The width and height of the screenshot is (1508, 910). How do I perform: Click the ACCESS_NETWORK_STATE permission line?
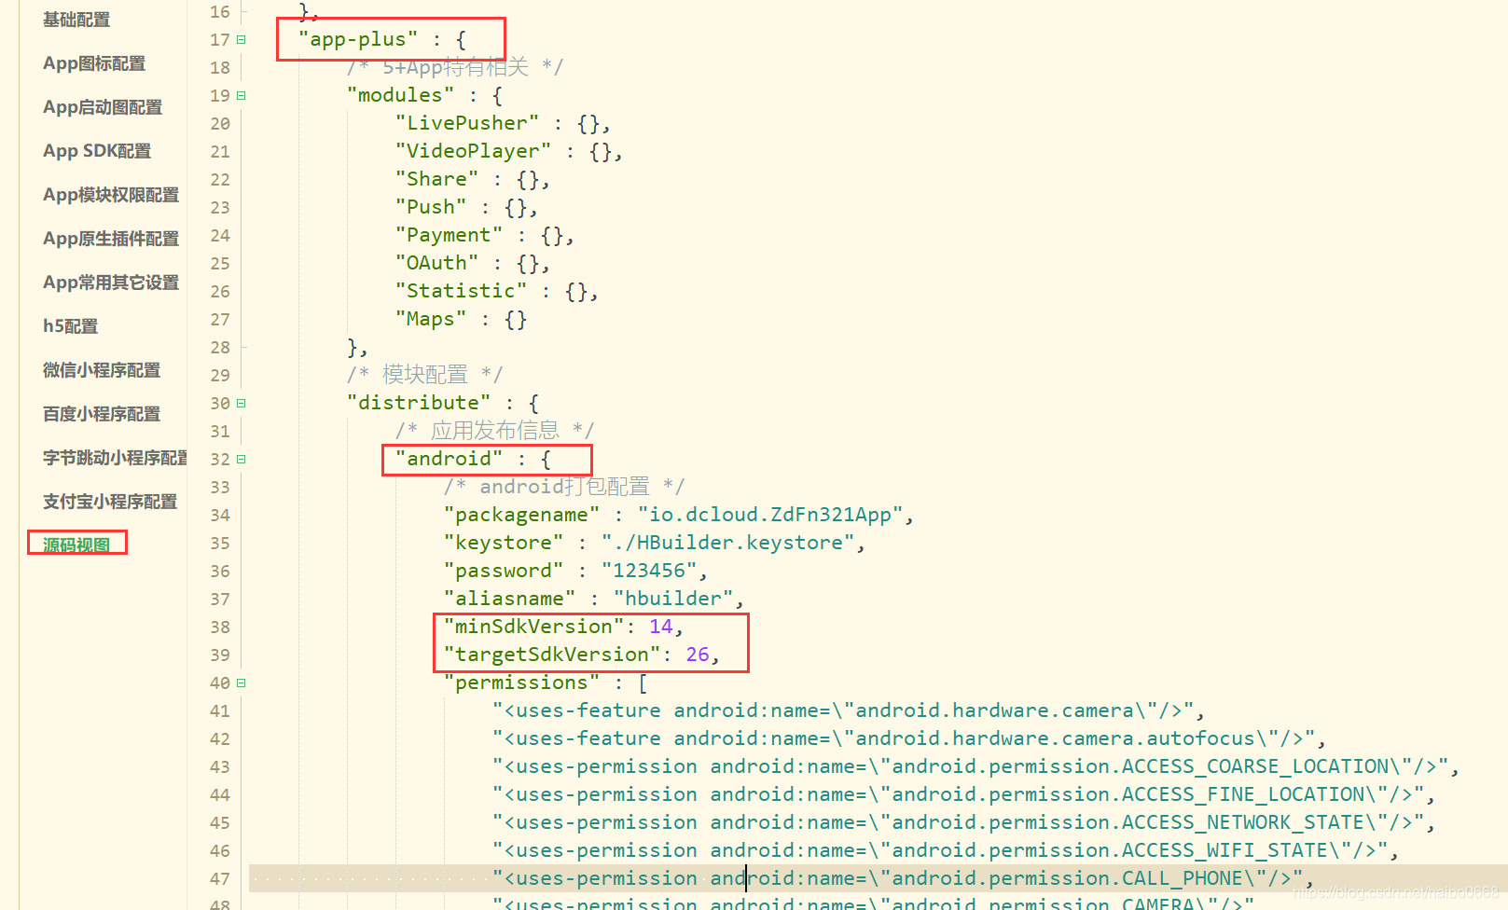(964, 822)
